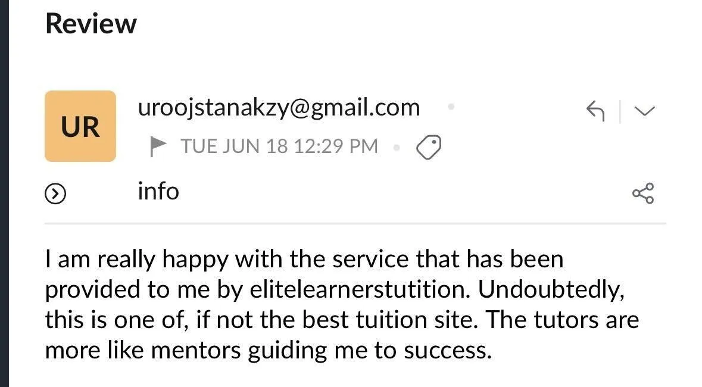The image size is (702, 387).
Task: Click the tag label icon
Action: click(428, 146)
